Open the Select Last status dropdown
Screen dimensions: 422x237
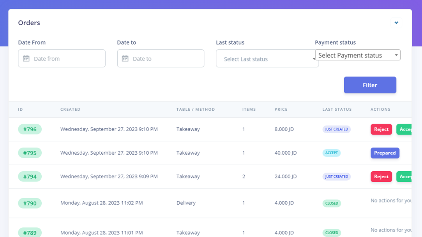click(267, 59)
